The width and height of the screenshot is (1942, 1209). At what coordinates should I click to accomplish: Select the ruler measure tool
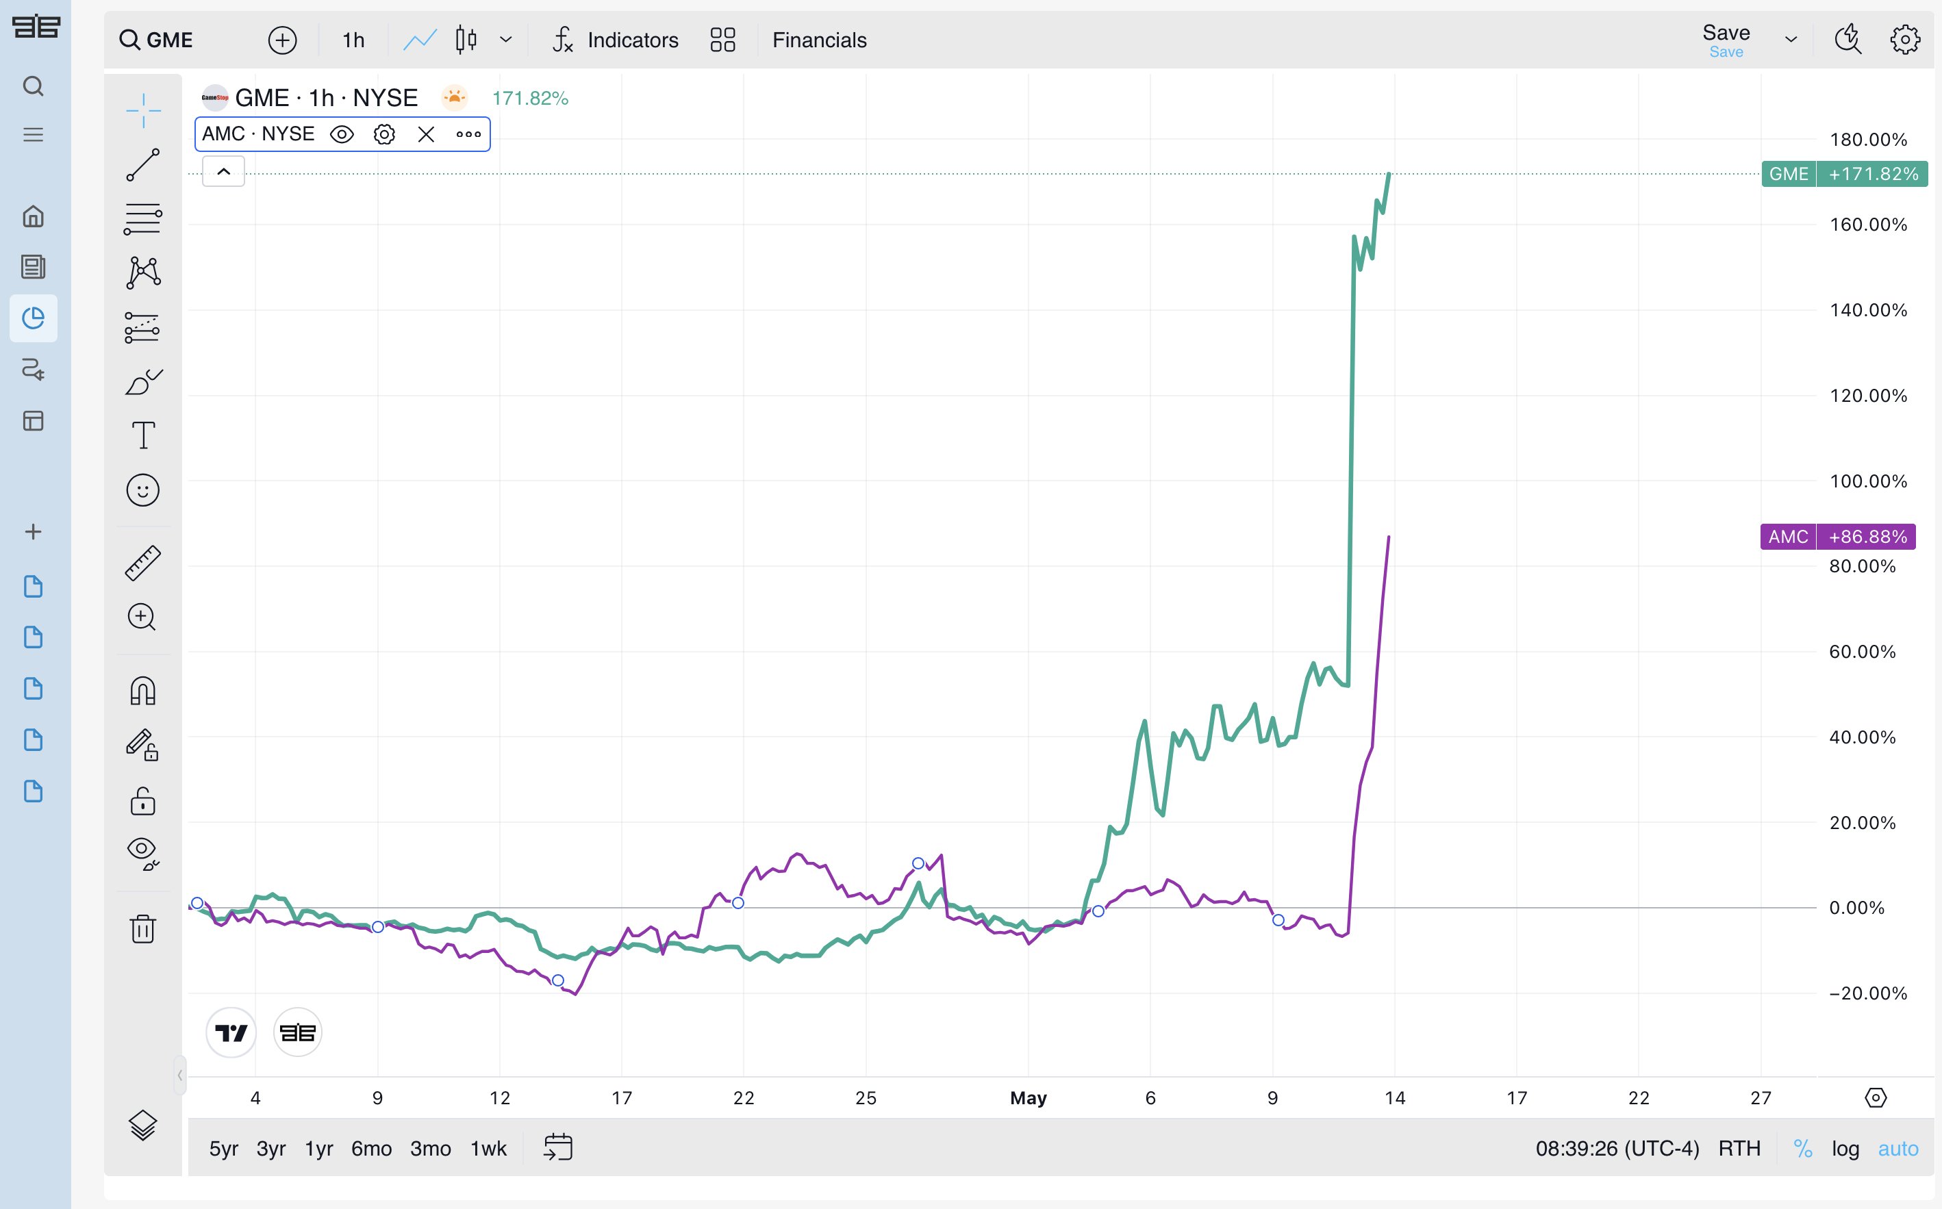click(143, 563)
